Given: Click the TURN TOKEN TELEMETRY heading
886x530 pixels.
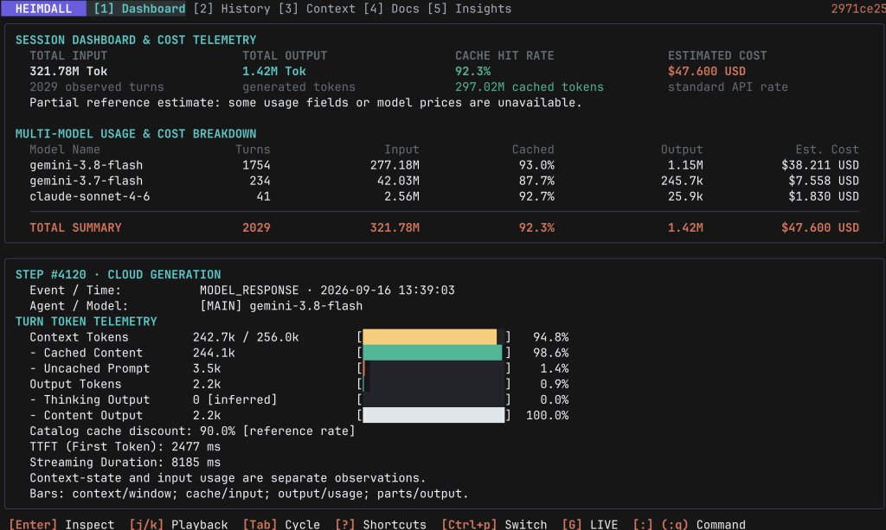Looking at the screenshot, I should 86,322.
